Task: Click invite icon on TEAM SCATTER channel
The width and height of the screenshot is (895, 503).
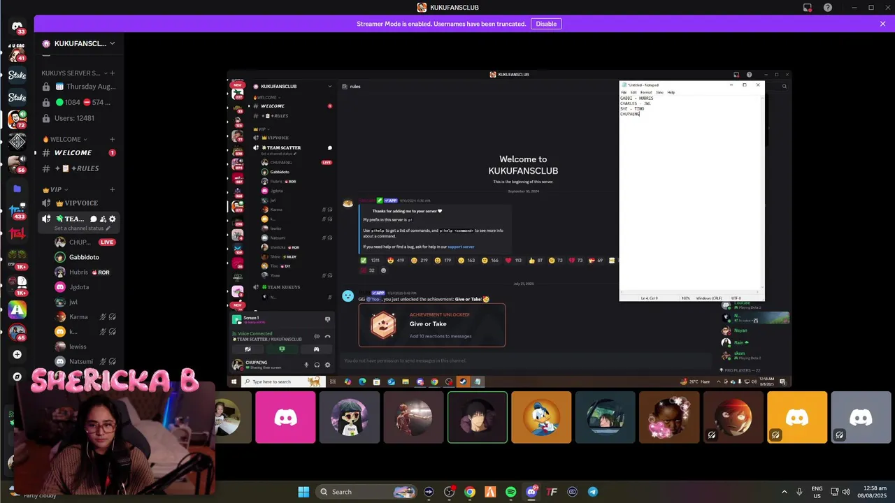Action: point(103,219)
